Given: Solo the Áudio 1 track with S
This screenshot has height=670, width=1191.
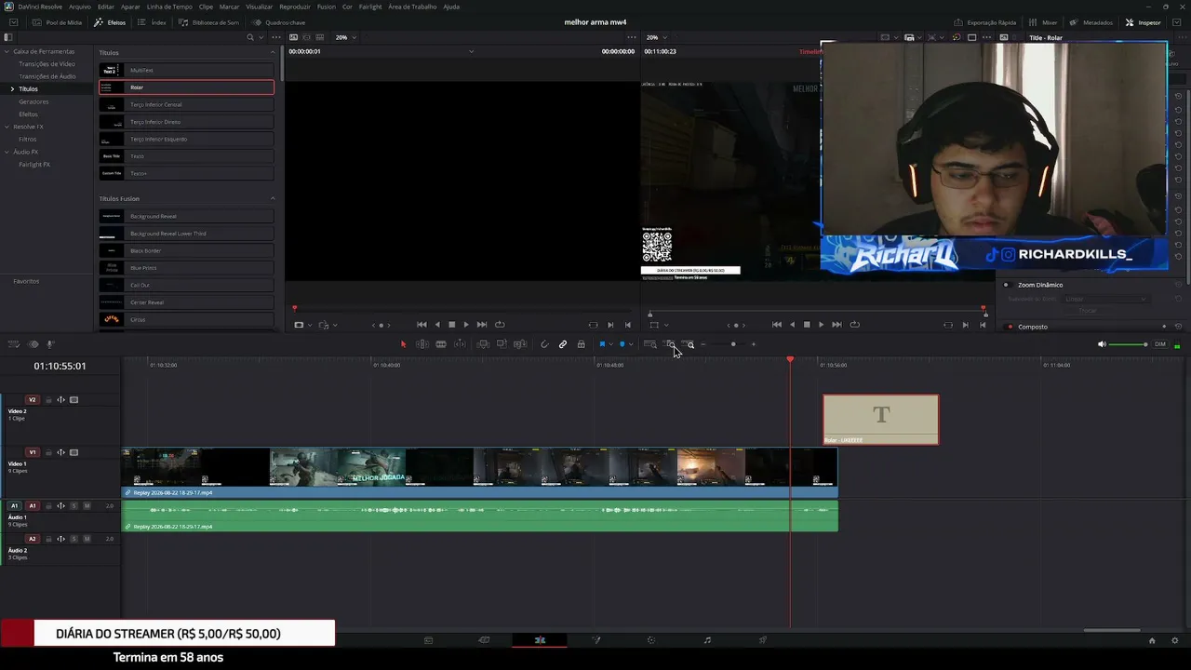Looking at the screenshot, I should click(74, 505).
